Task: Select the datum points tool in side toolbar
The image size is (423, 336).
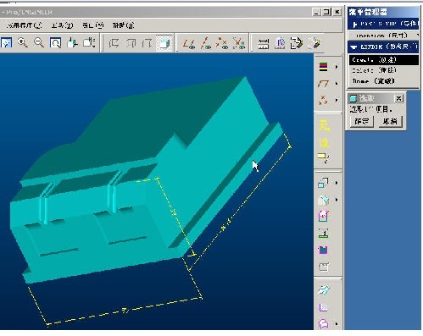Action: (x=323, y=100)
